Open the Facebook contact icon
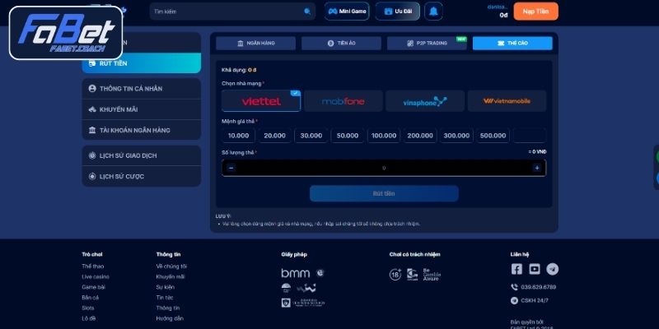Viewport: 659px width, 329px height. pyautogui.click(x=516, y=269)
